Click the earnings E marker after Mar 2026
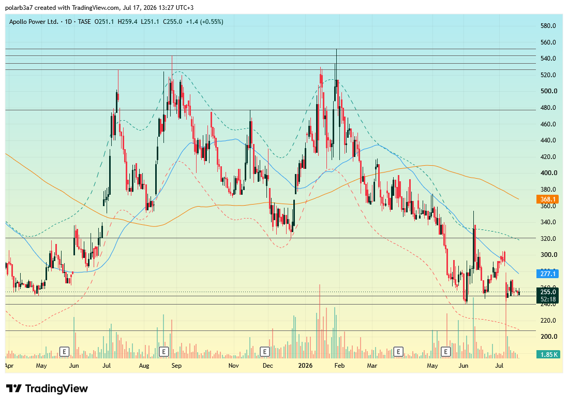 tap(398, 351)
